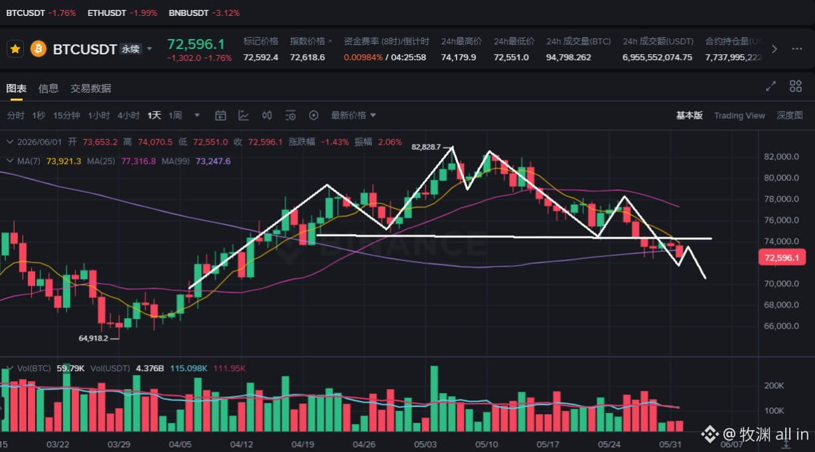Expand the chart to fullscreen
The width and height of the screenshot is (815, 452).
(771, 86)
